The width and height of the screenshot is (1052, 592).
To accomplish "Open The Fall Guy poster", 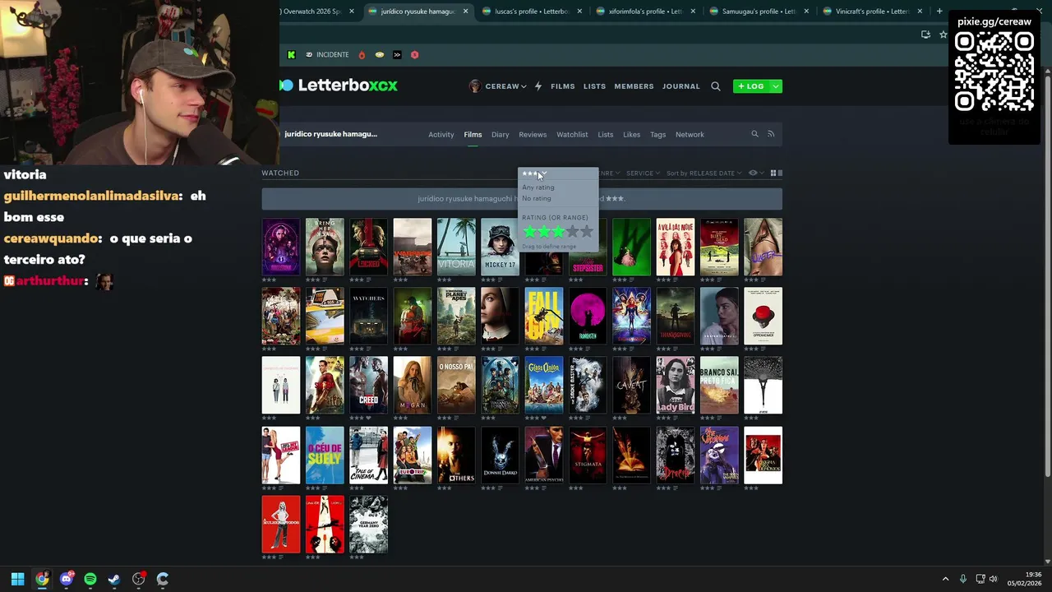I will (x=544, y=316).
